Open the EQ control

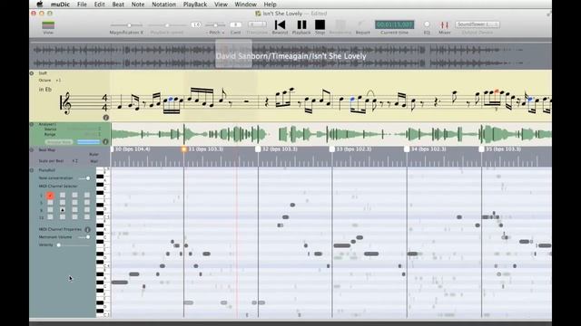click(427, 24)
